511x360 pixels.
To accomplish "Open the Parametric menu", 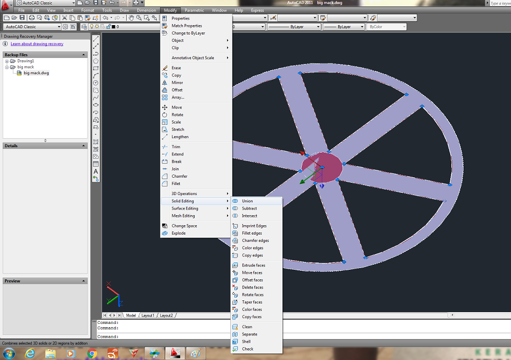I will (194, 11).
